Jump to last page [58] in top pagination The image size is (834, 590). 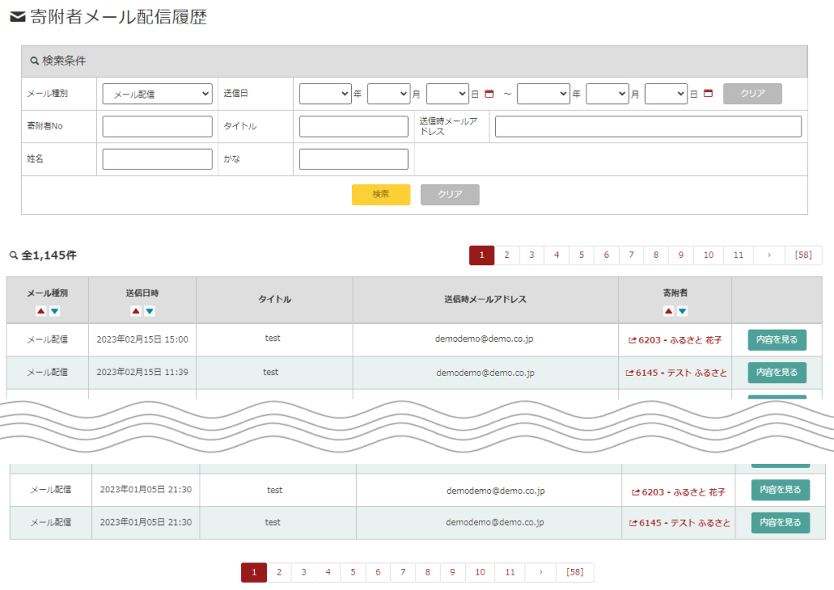[x=803, y=256]
